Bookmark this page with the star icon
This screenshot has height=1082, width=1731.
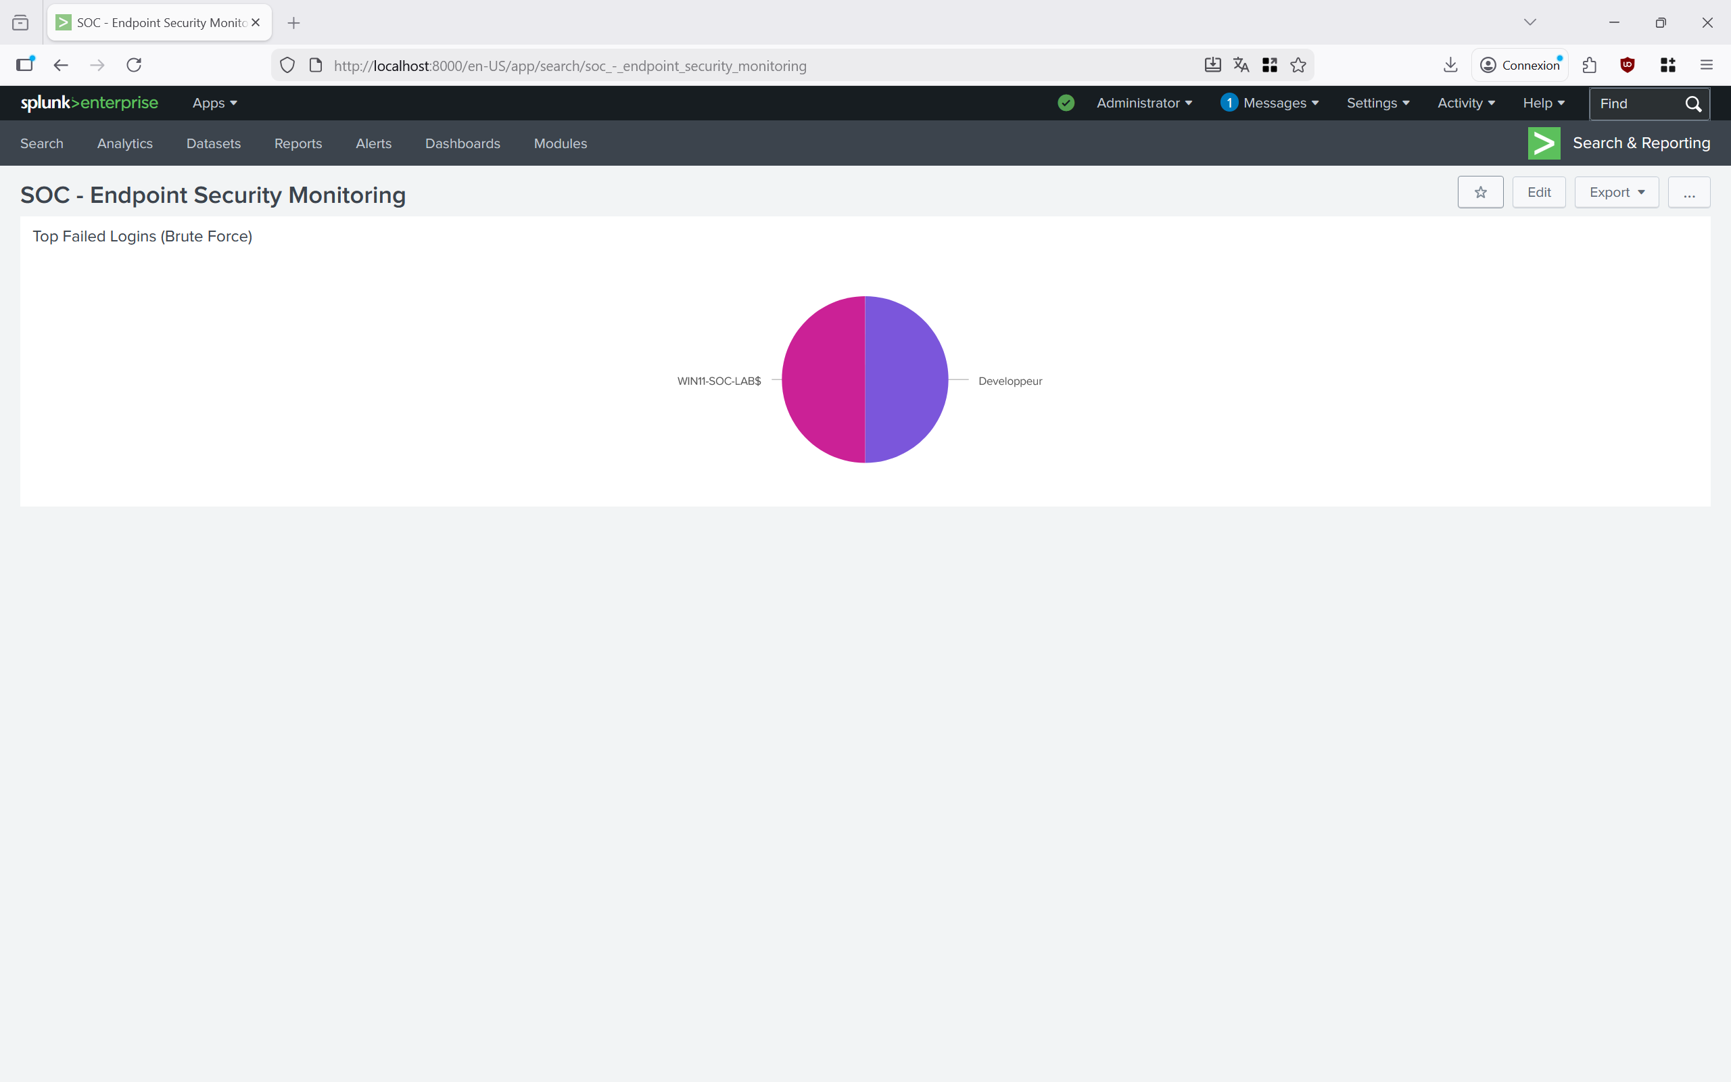pyautogui.click(x=1298, y=65)
